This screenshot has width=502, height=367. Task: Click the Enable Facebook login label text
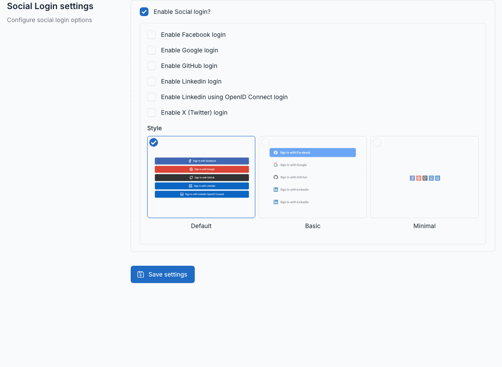tap(193, 35)
